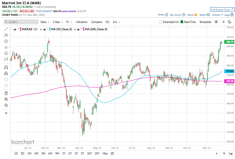235x159 pixels.
Task: Open the Actions dropdown menu
Action: pyautogui.click(x=217, y=15)
